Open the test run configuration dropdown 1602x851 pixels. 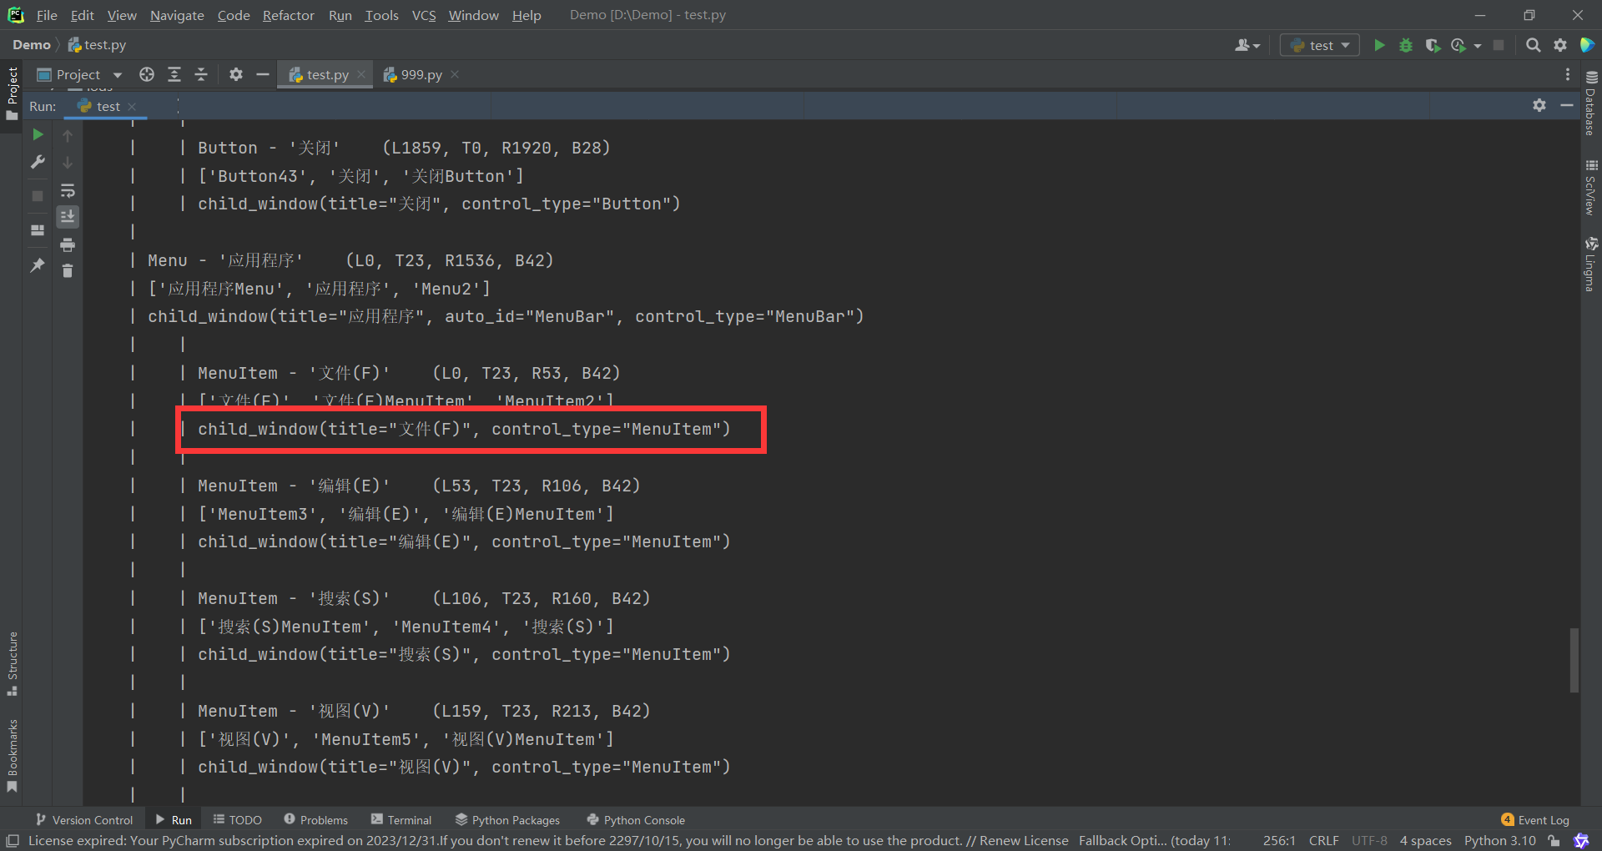tap(1320, 45)
